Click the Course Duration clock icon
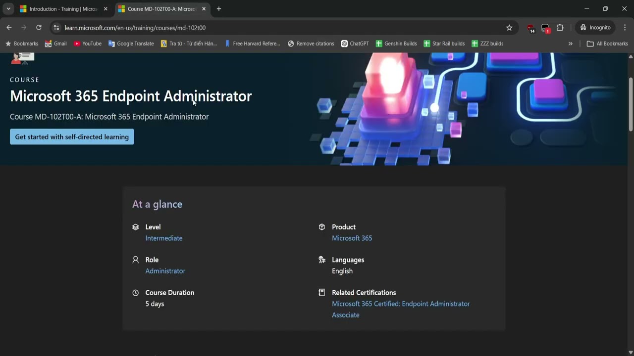Image resolution: width=634 pixels, height=356 pixels. coord(136,293)
